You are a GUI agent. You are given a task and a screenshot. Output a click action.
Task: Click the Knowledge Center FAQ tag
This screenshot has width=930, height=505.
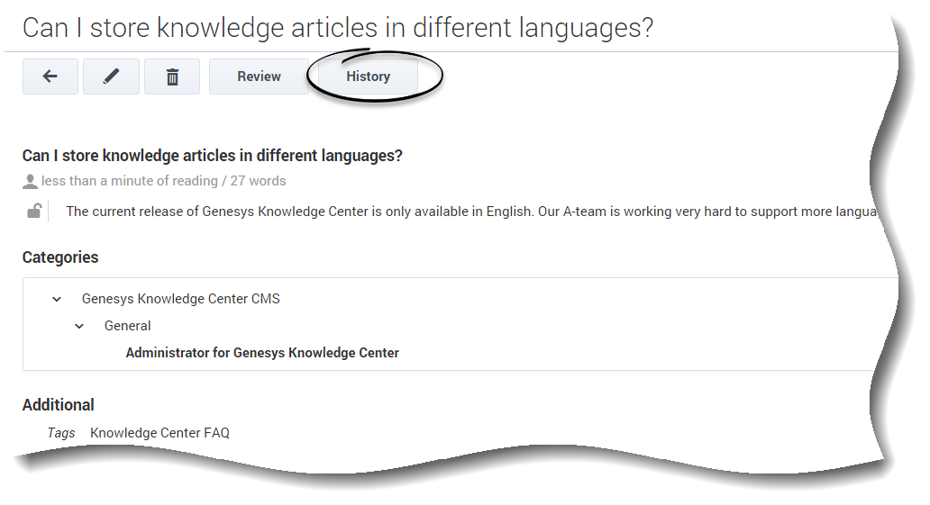click(x=160, y=433)
